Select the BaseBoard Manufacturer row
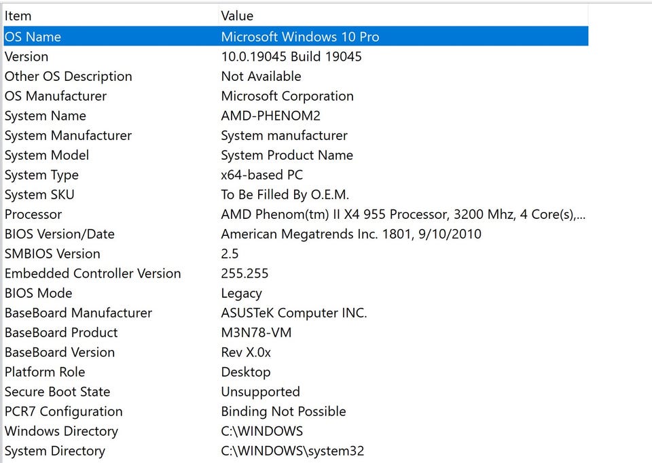 (78, 313)
